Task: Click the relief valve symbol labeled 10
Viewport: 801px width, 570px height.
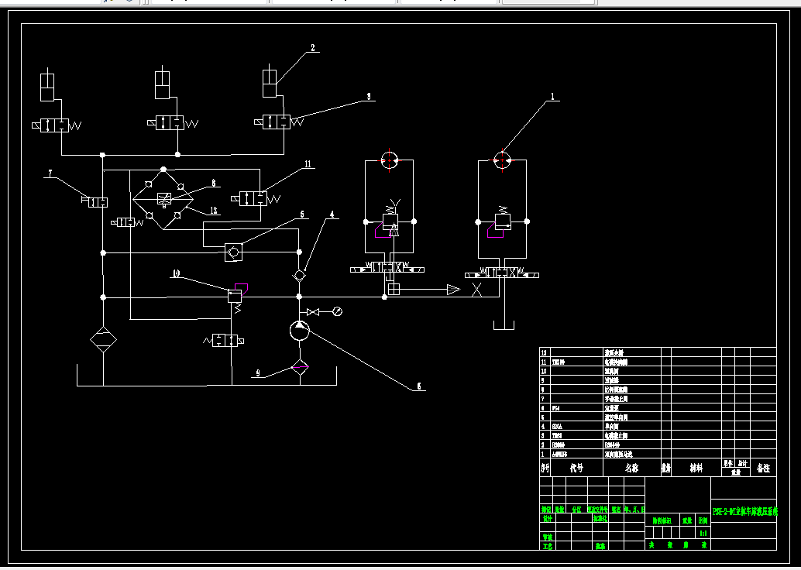Action: point(235,297)
